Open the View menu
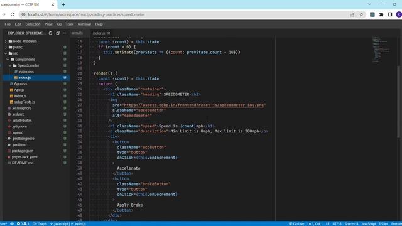Screen dimensions: 402x226 point(48,24)
